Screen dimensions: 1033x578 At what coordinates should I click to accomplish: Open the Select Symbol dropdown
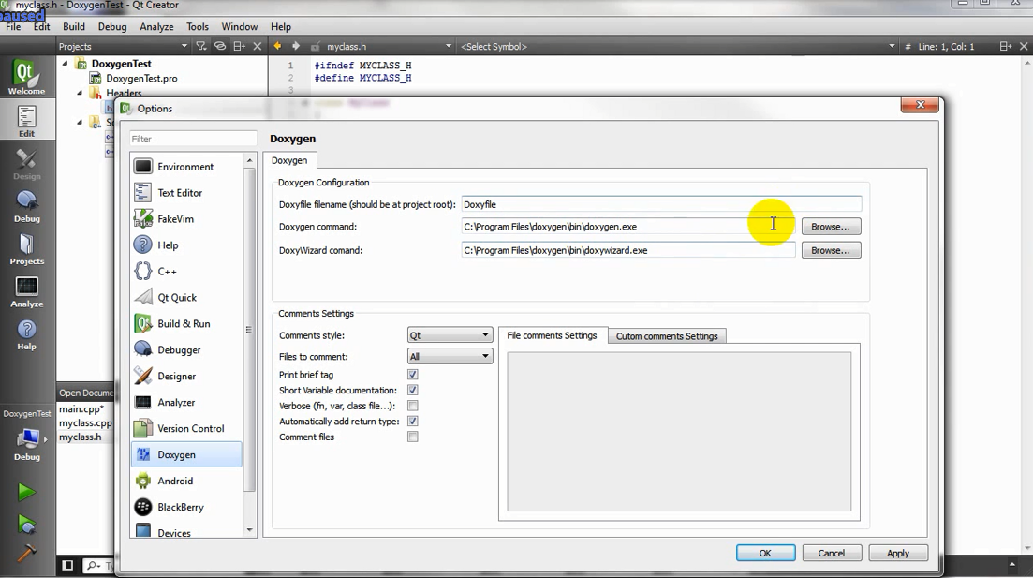[674, 47]
